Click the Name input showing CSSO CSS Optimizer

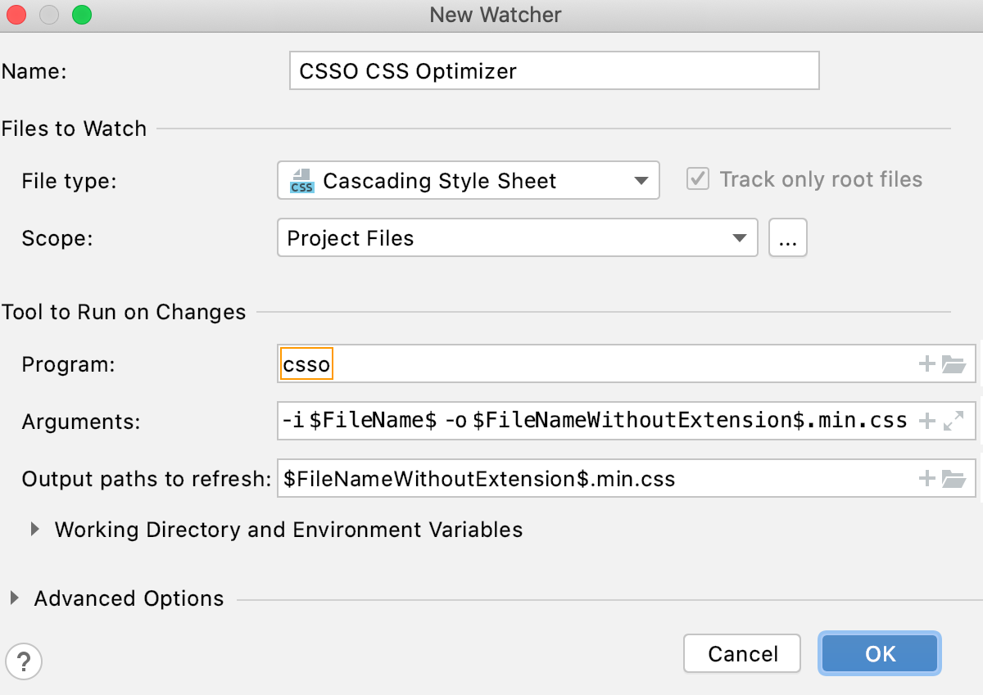tap(553, 71)
